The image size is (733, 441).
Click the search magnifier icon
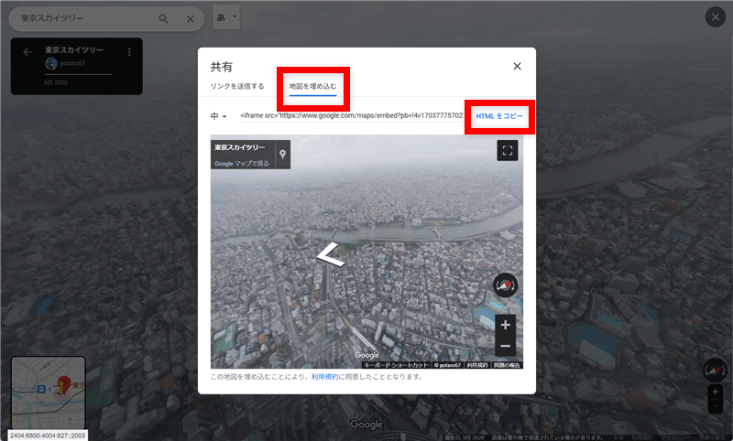(x=163, y=18)
